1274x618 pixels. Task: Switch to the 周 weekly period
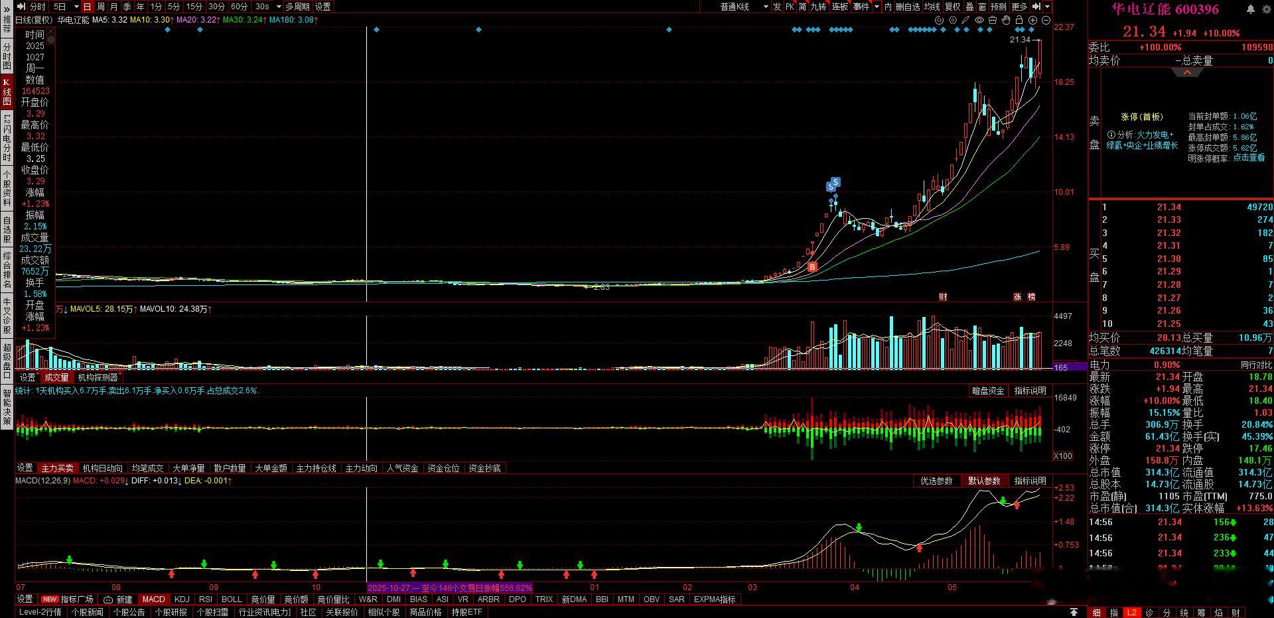[x=101, y=7]
